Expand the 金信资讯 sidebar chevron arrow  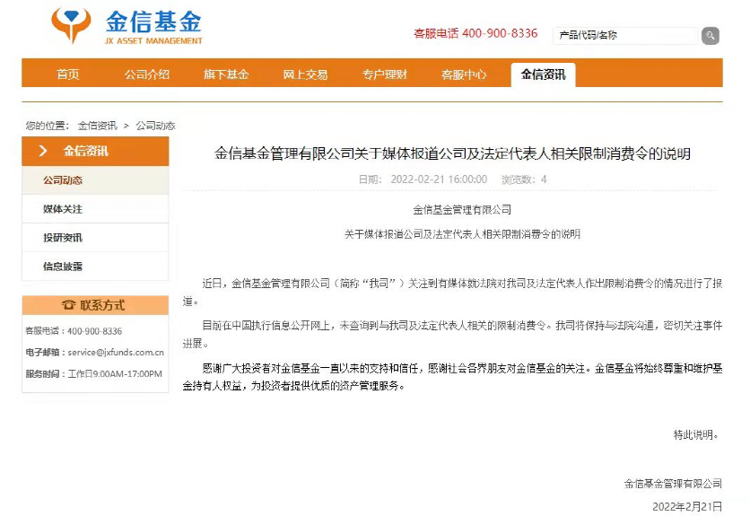coord(42,152)
